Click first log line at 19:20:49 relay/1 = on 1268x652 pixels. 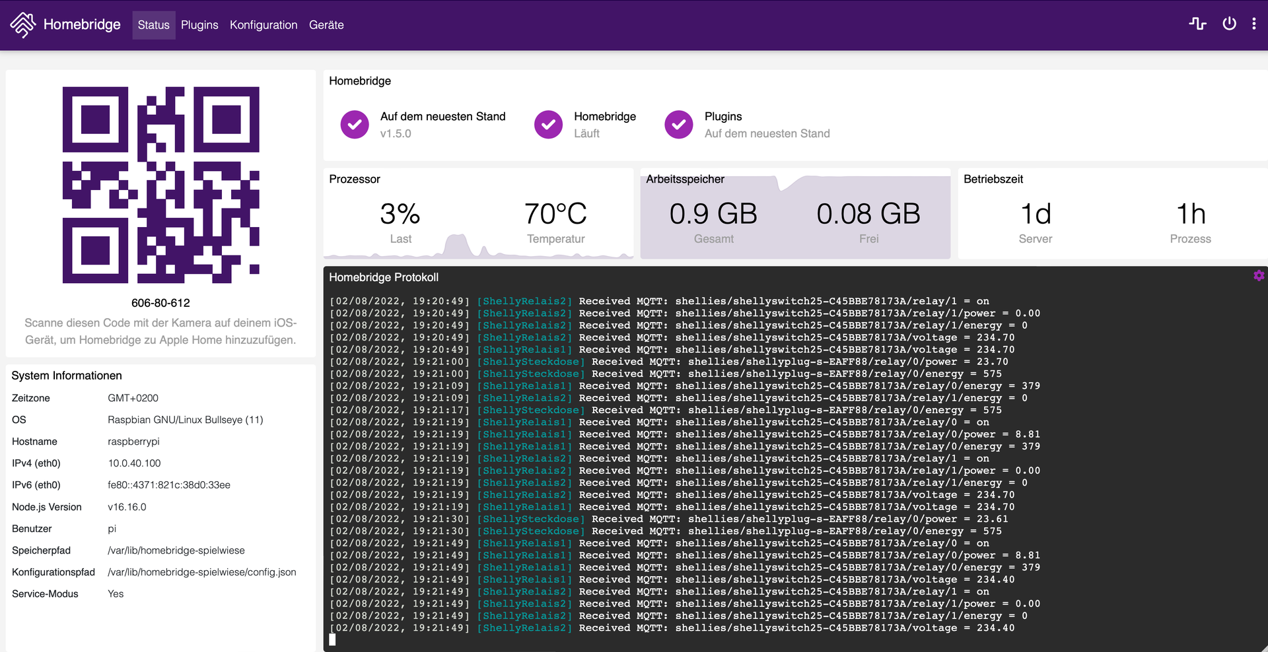pyautogui.click(x=659, y=301)
